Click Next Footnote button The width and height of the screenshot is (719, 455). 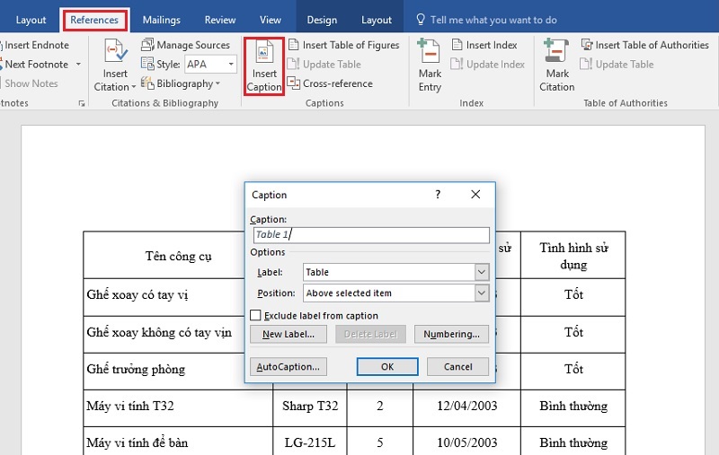pyautogui.click(x=36, y=64)
